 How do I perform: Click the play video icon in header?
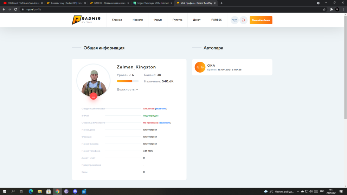pos(243,20)
